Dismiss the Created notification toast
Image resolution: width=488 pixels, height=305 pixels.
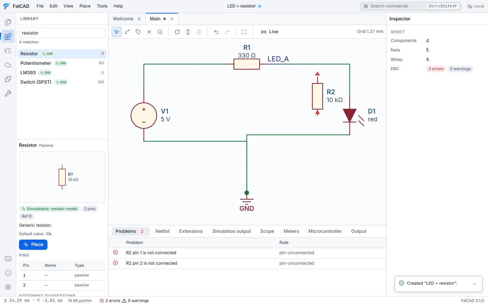pyautogui.click(x=474, y=284)
